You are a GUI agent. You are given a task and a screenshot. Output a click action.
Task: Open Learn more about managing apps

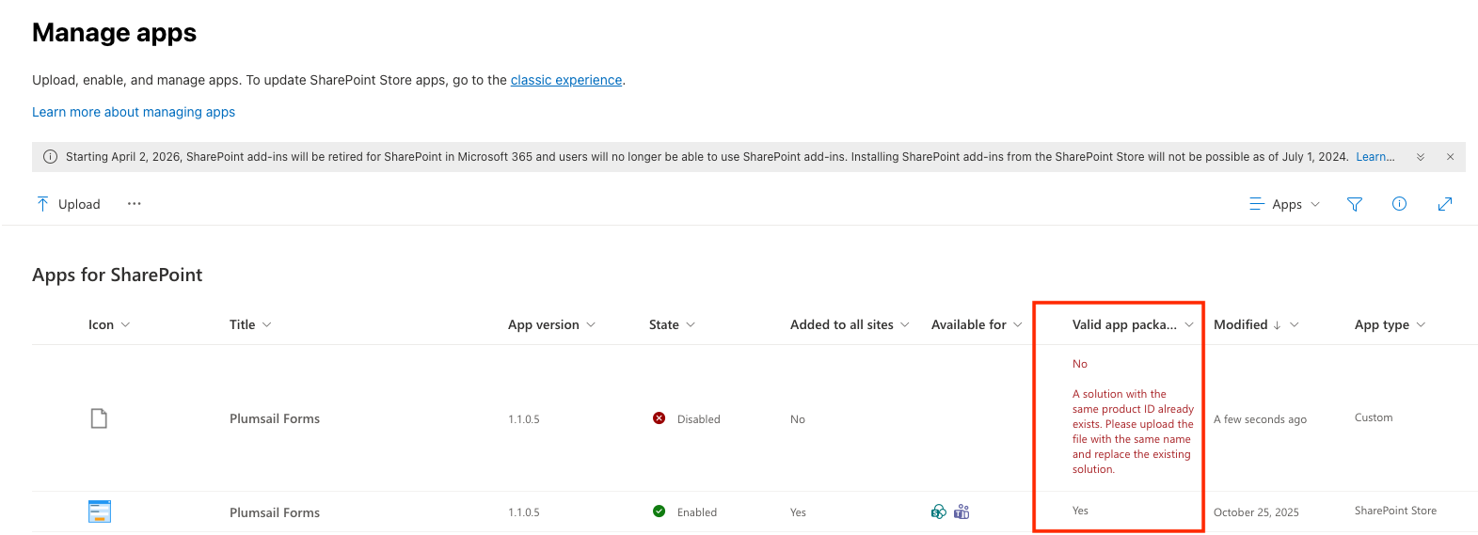tap(134, 112)
